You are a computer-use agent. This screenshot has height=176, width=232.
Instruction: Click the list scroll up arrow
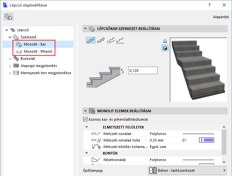[224, 127]
